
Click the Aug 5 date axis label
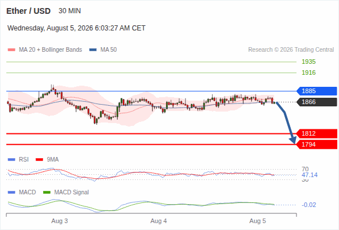257,221
